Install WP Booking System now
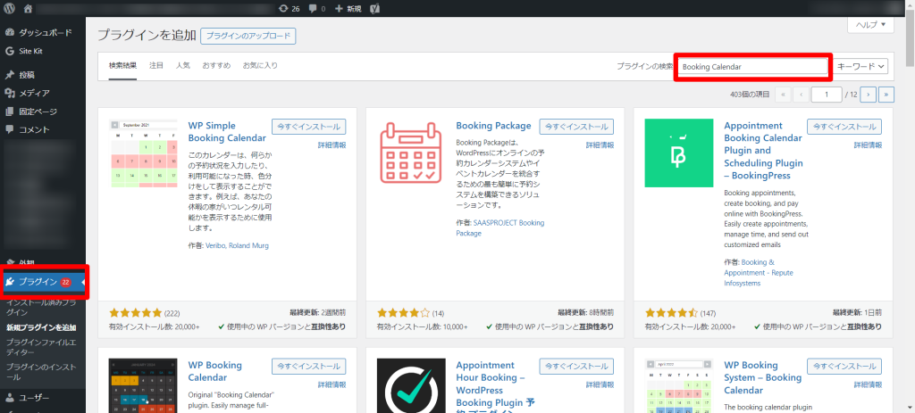 pyautogui.click(x=844, y=366)
